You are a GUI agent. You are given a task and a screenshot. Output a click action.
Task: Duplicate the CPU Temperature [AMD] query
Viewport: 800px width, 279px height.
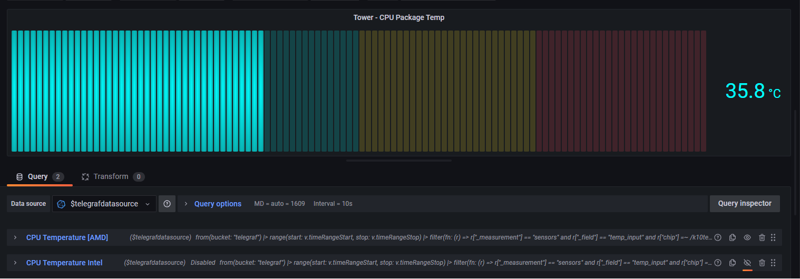[x=732, y=237]
